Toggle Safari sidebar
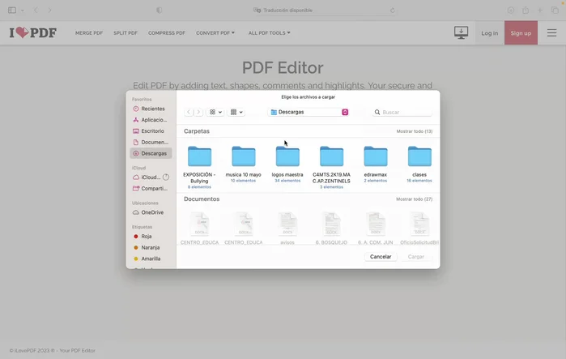566x359 pixels. coord(12,10)
